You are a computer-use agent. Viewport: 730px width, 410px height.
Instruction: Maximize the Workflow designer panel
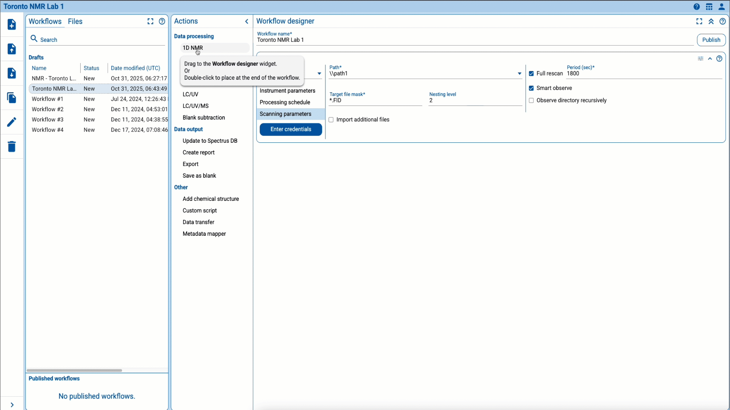(699, 21)
